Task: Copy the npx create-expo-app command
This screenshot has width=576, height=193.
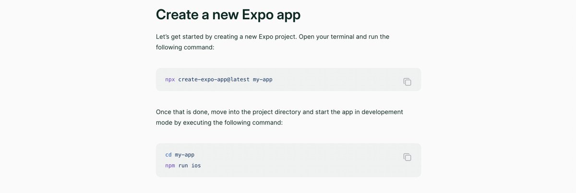Action: (x=407, y=82)
